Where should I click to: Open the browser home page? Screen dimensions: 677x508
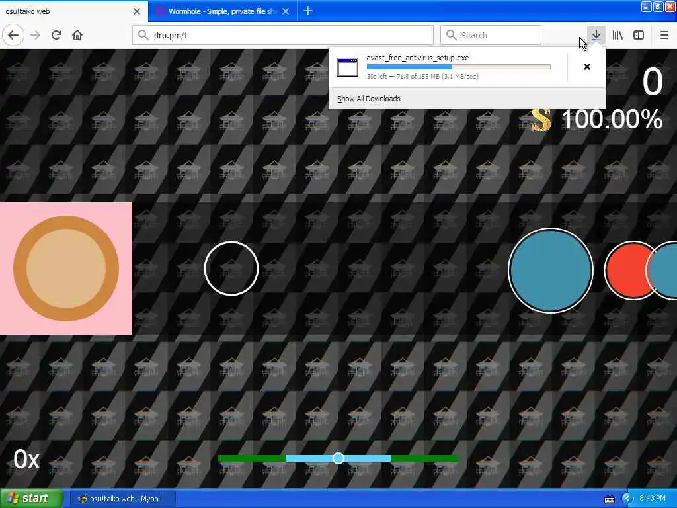(77, 35)
